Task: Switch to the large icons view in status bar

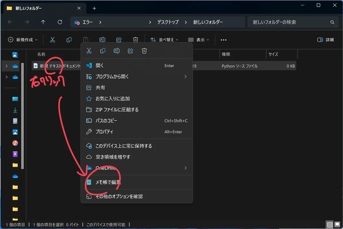Action: click(337, 225)
